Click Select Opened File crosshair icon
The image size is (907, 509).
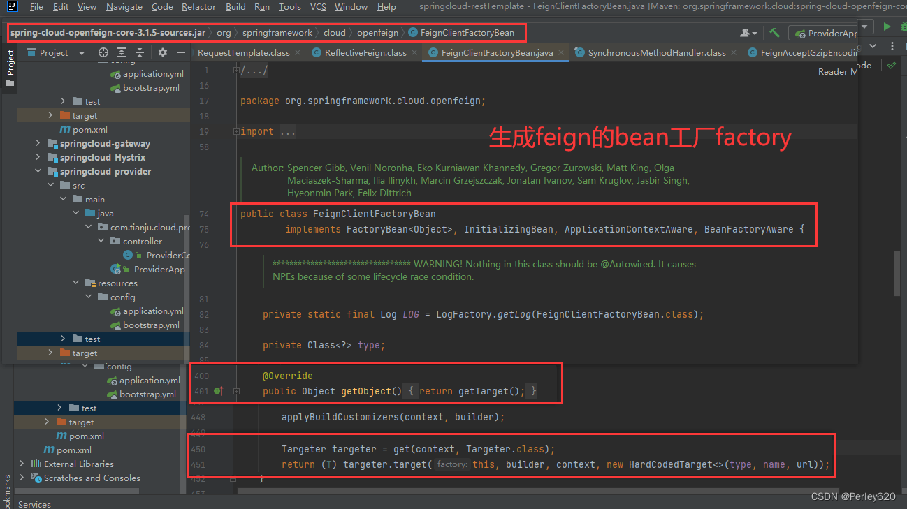pyautogui.click(x=103, y=52)
